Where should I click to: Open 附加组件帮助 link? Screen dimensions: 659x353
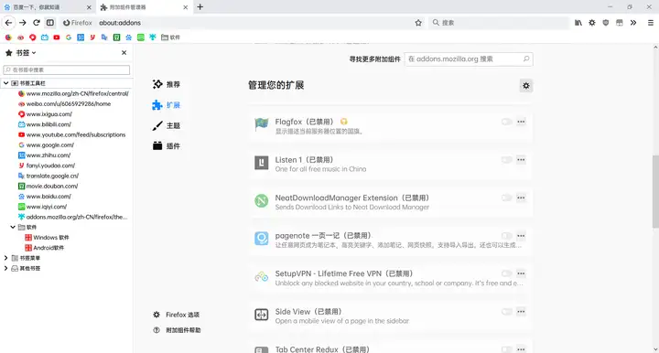(177, 330)
